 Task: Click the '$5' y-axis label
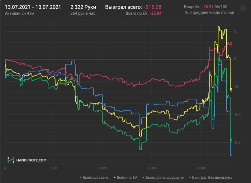point(235,31)
